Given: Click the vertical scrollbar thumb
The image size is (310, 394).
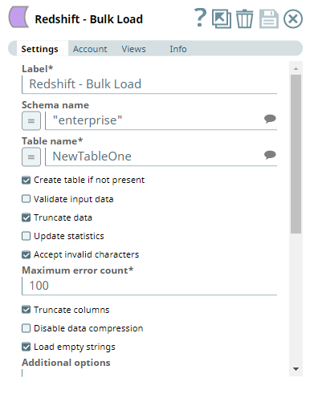Looking at the screenshot, I should point(296,154).
